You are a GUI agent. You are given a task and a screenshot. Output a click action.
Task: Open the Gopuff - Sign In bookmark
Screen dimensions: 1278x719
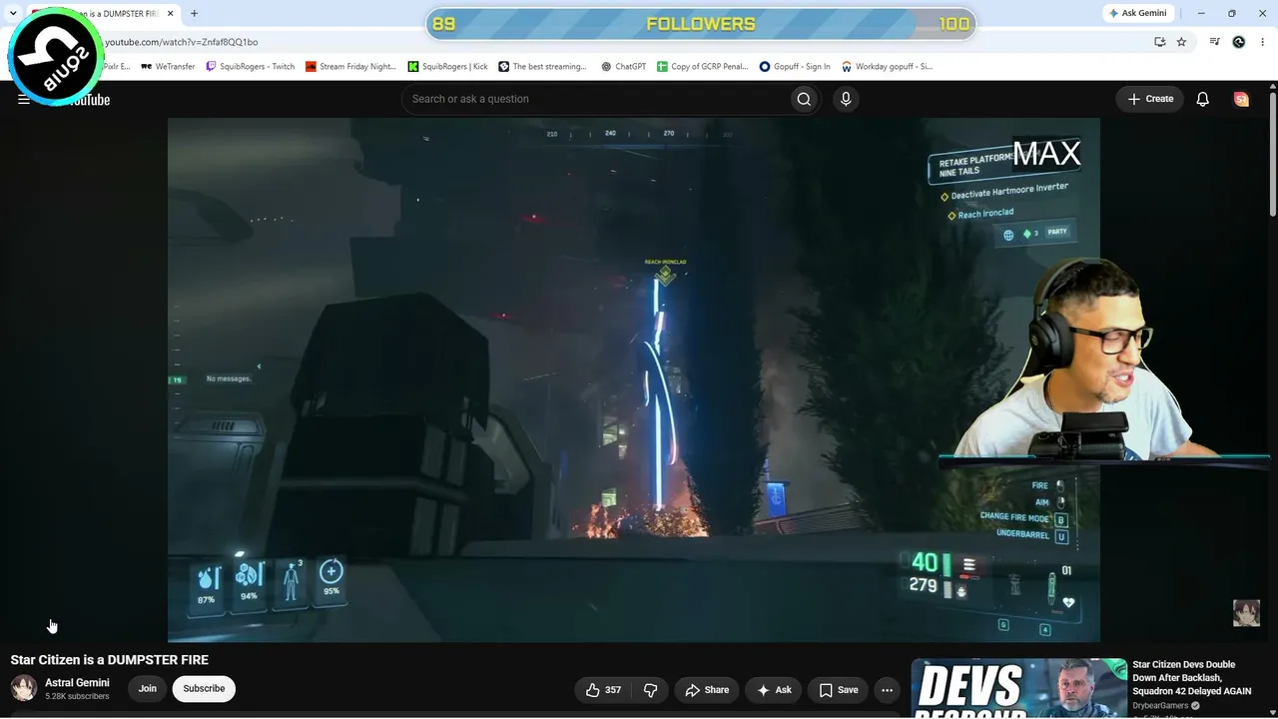click(795, 67)
